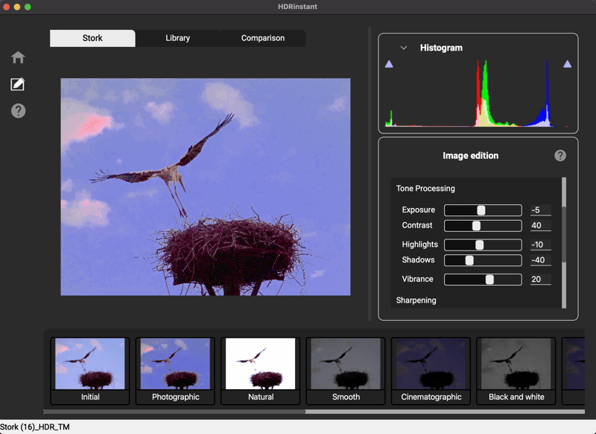
Task: Choose the Cinematographic preset
Action: pyautogui.click(x=431, y=365)
